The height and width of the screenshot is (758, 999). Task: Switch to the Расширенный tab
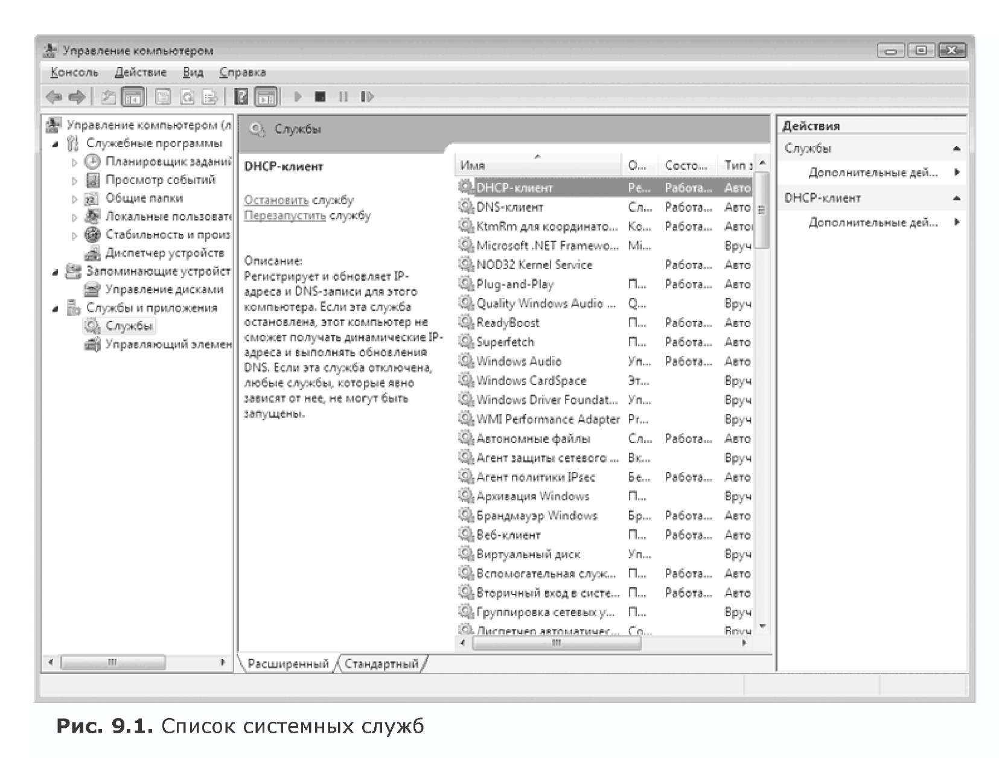288,664
